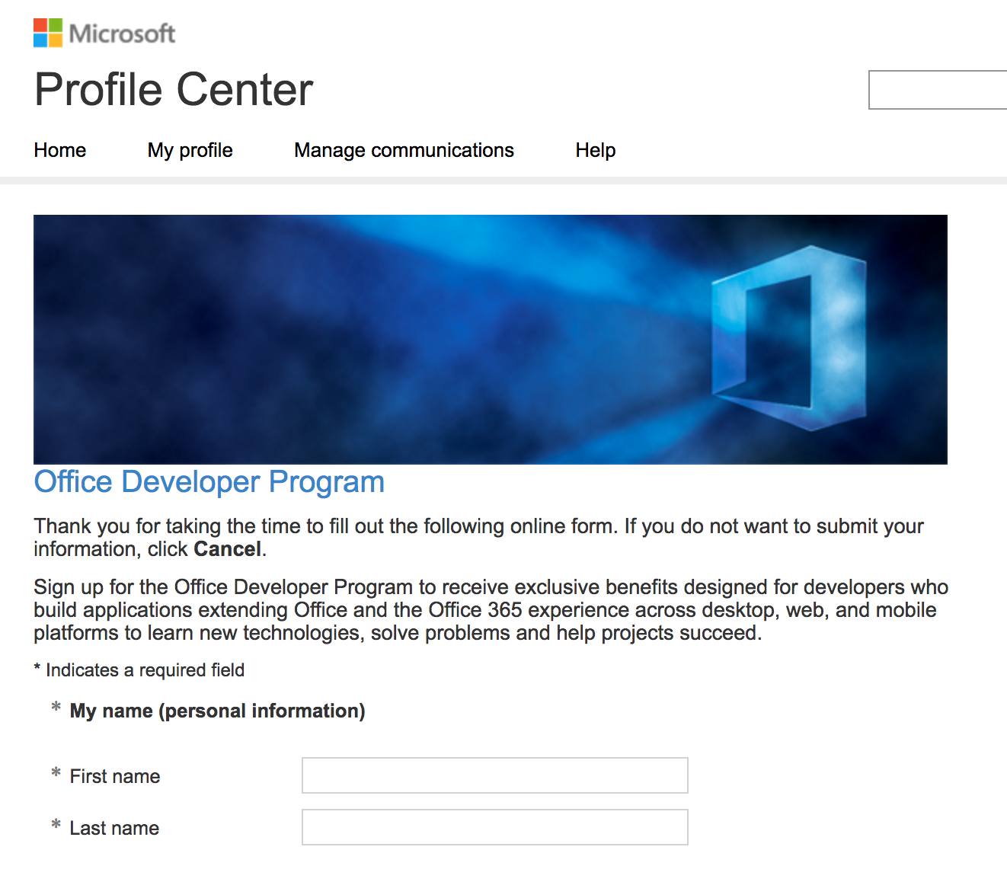Screen dimensions: 1007x882
Task: Click the bold word Cancel in the intro
Action: [x=227, y=549]
